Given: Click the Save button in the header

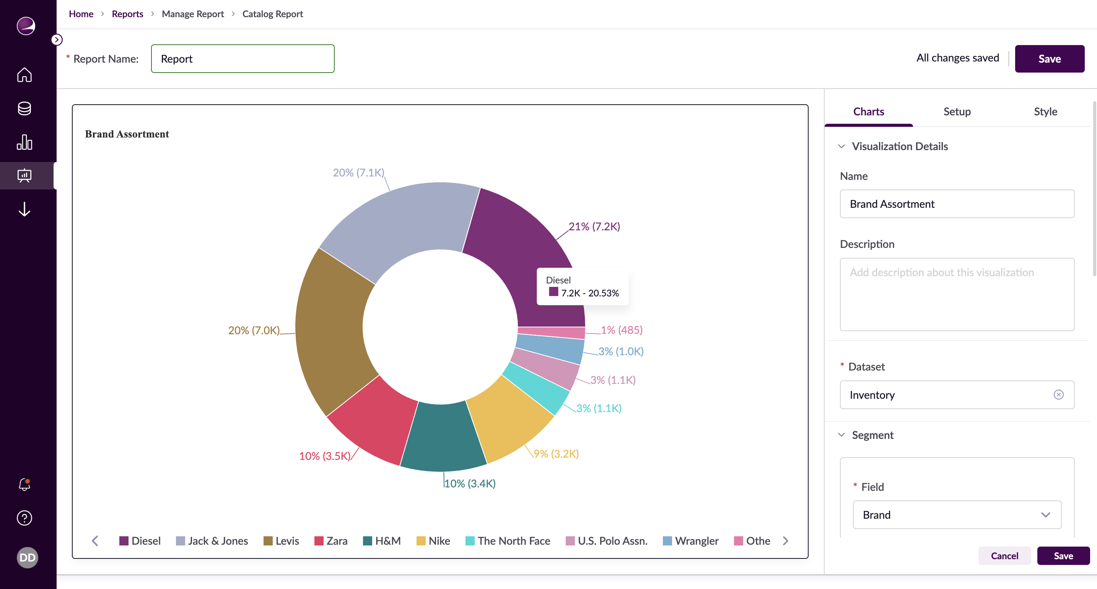Looking at the screenshot, I should click(1049, 58).
